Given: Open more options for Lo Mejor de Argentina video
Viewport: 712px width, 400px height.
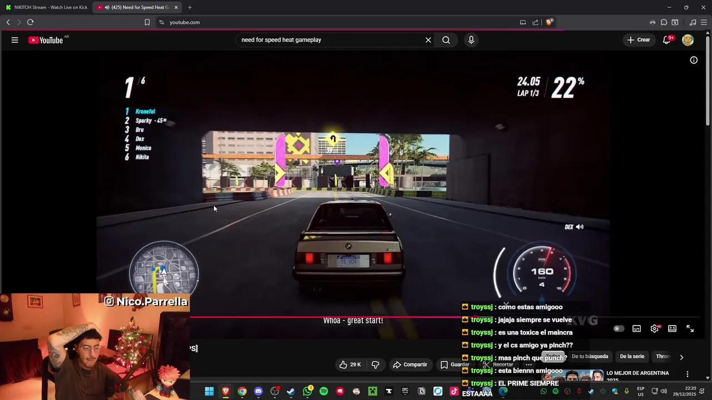Looking at the screenshot, I should point(688,374).
